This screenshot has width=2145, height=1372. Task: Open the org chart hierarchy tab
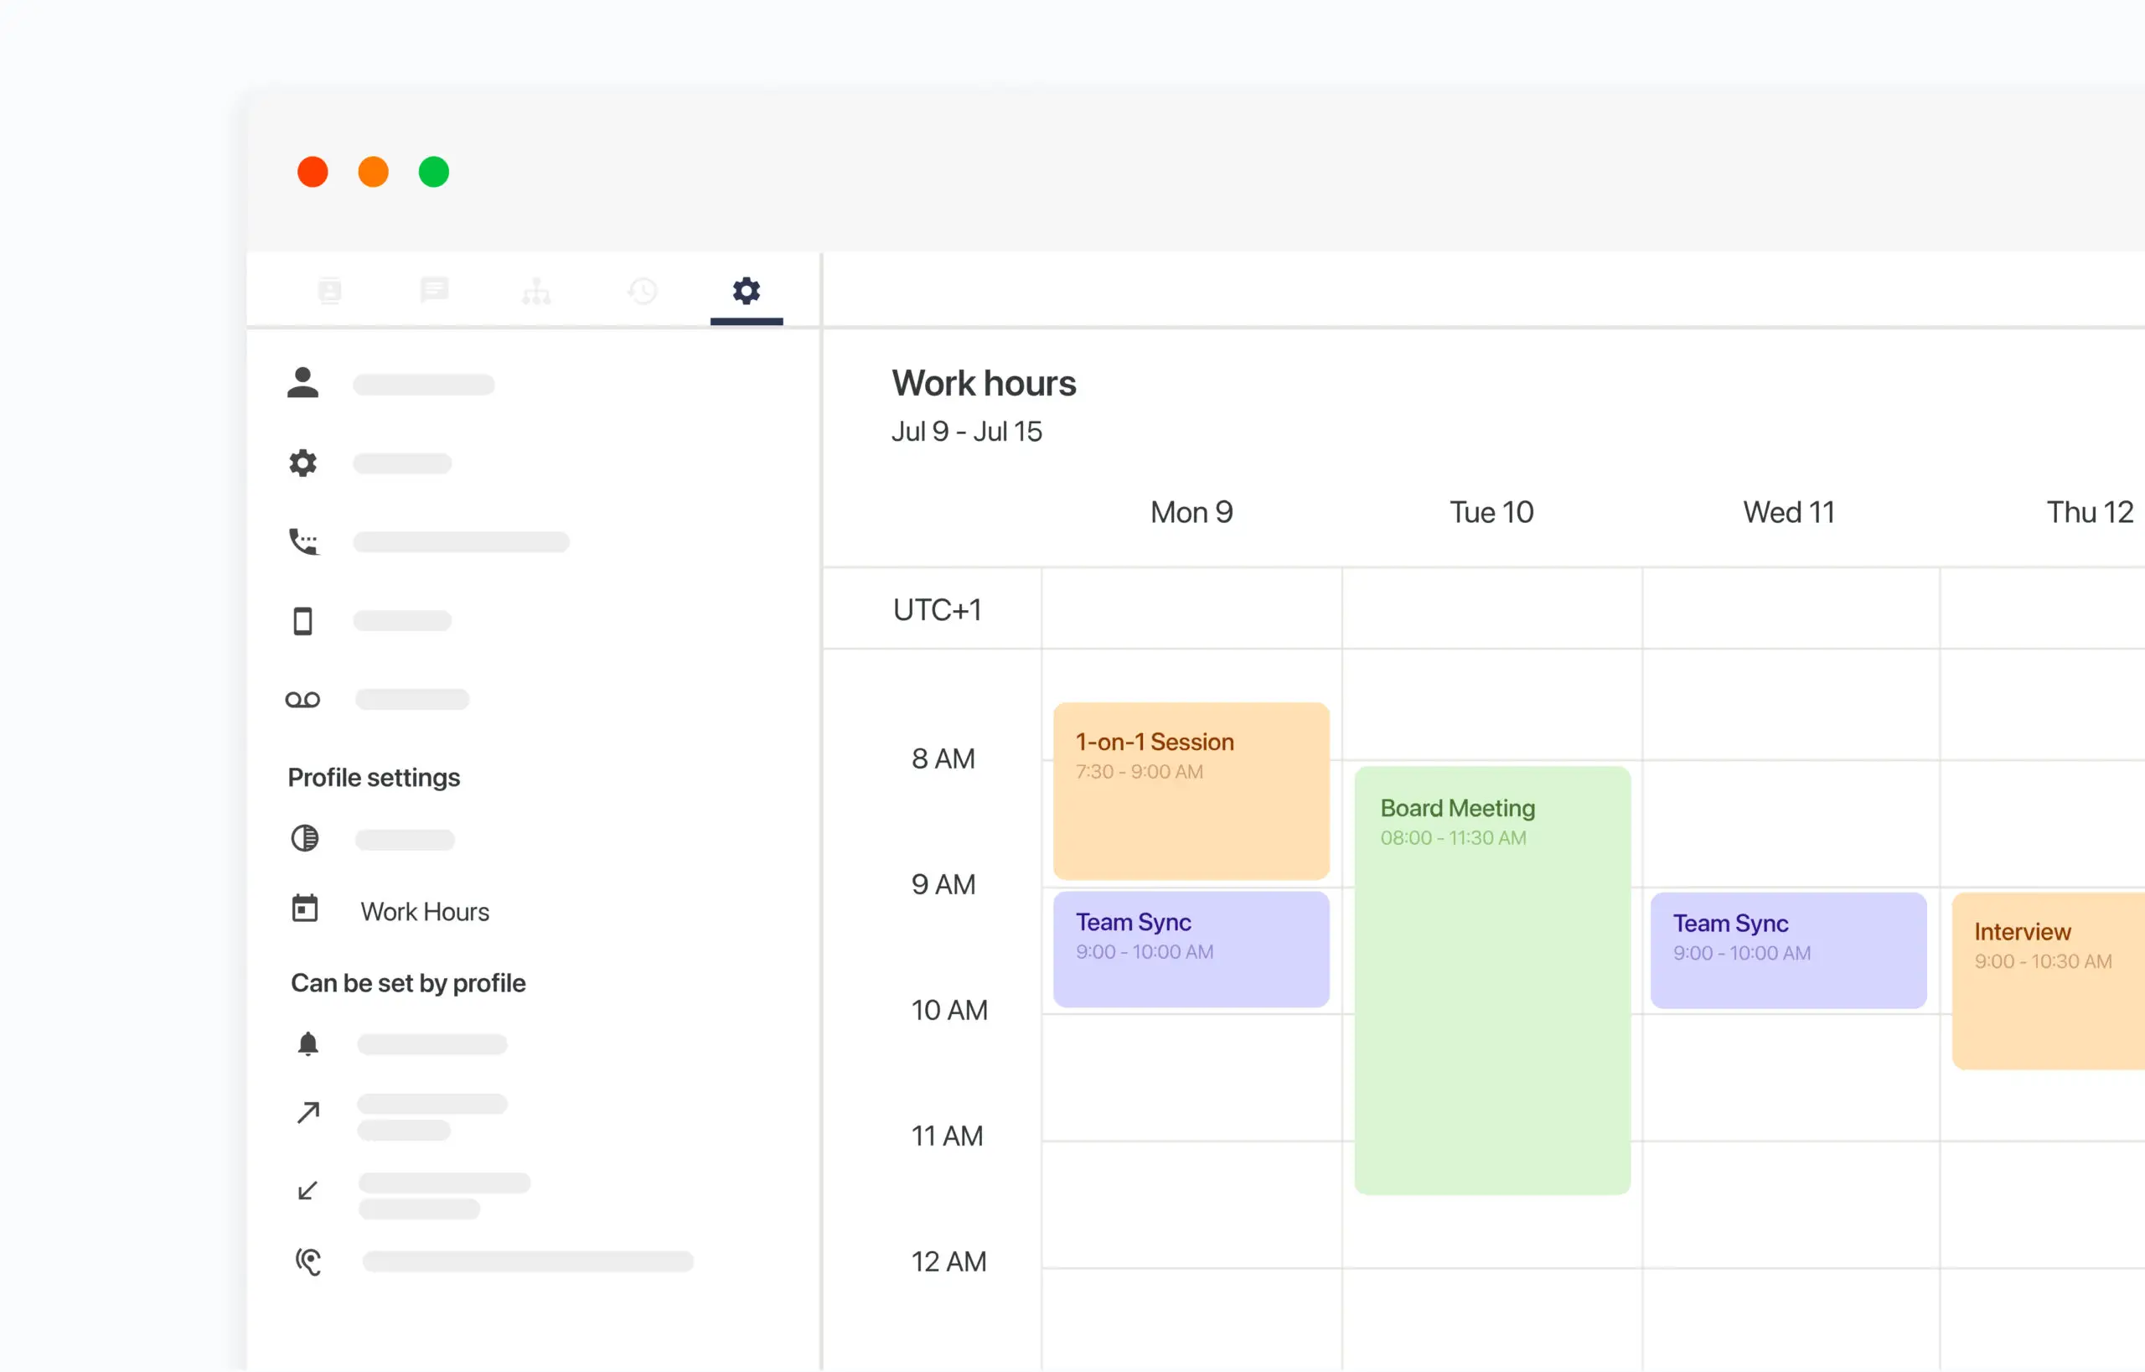point(536,291)
